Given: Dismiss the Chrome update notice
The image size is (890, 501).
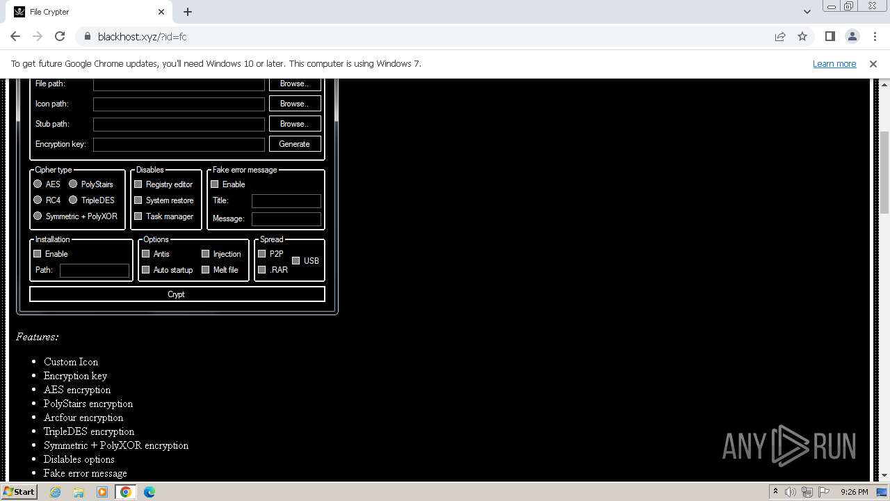Looking at the screenshot, I should click(873, 63).
